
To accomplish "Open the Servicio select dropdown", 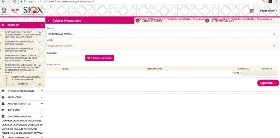I will tap(162, 34).
